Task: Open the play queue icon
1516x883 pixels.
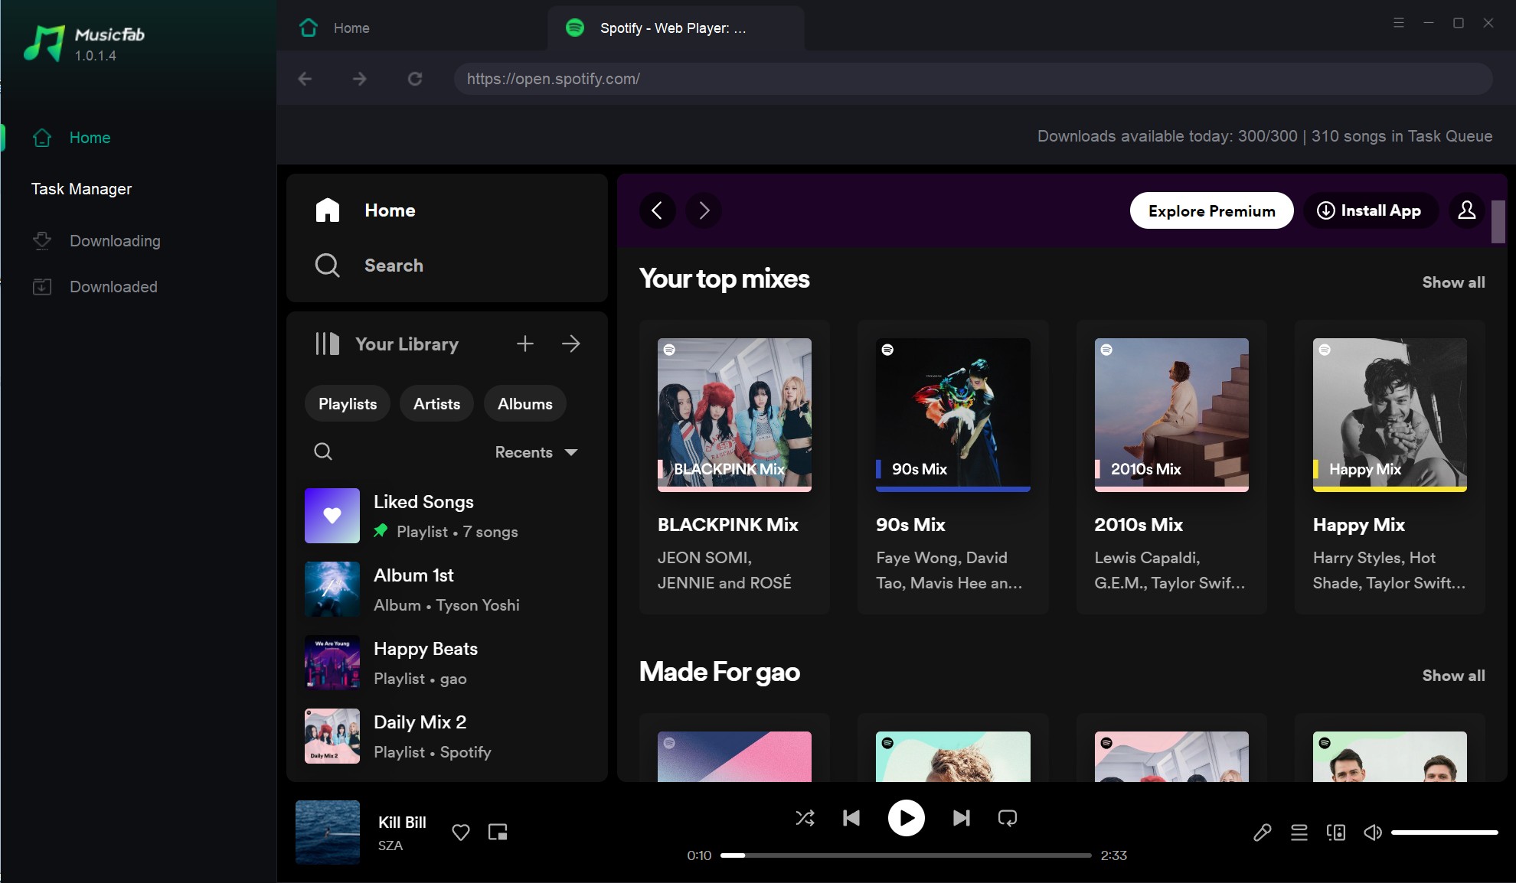Action: (1299, 832)
